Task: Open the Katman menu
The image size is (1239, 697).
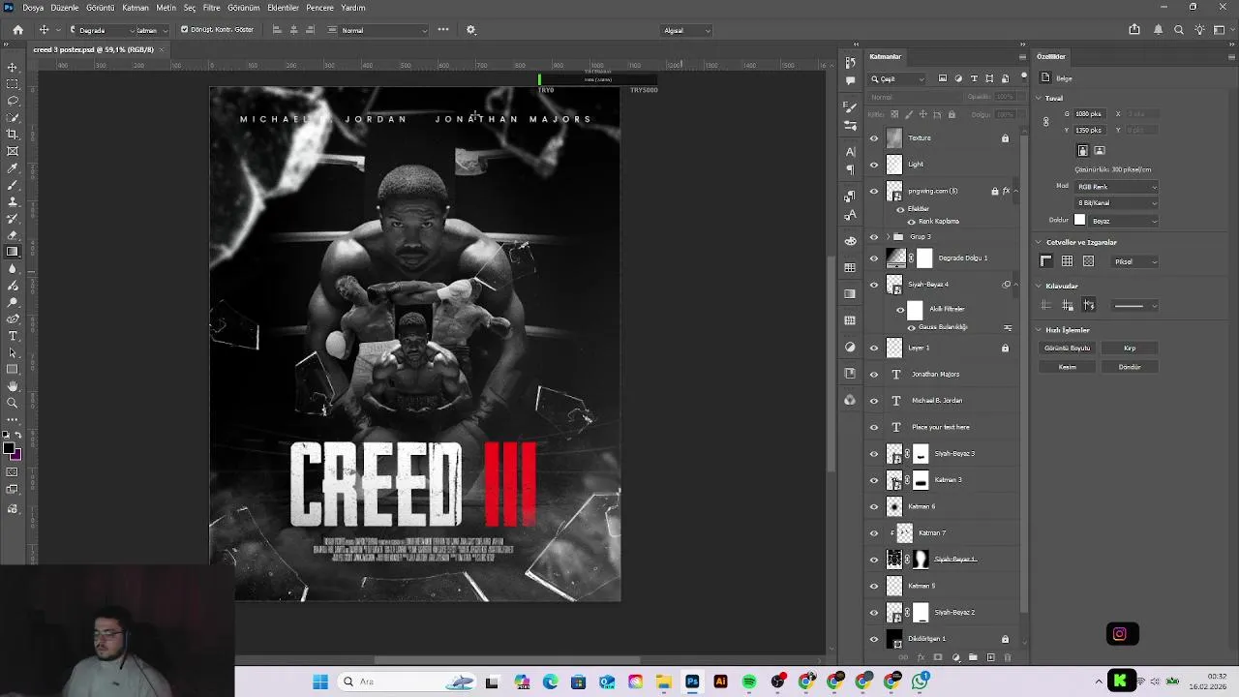Action: [136, 8]
